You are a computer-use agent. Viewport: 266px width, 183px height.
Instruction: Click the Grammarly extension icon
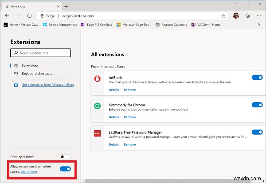[x=98, y=106]
